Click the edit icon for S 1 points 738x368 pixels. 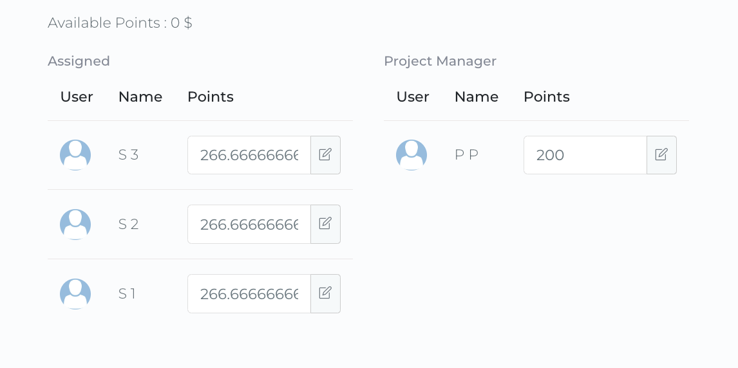325,293
